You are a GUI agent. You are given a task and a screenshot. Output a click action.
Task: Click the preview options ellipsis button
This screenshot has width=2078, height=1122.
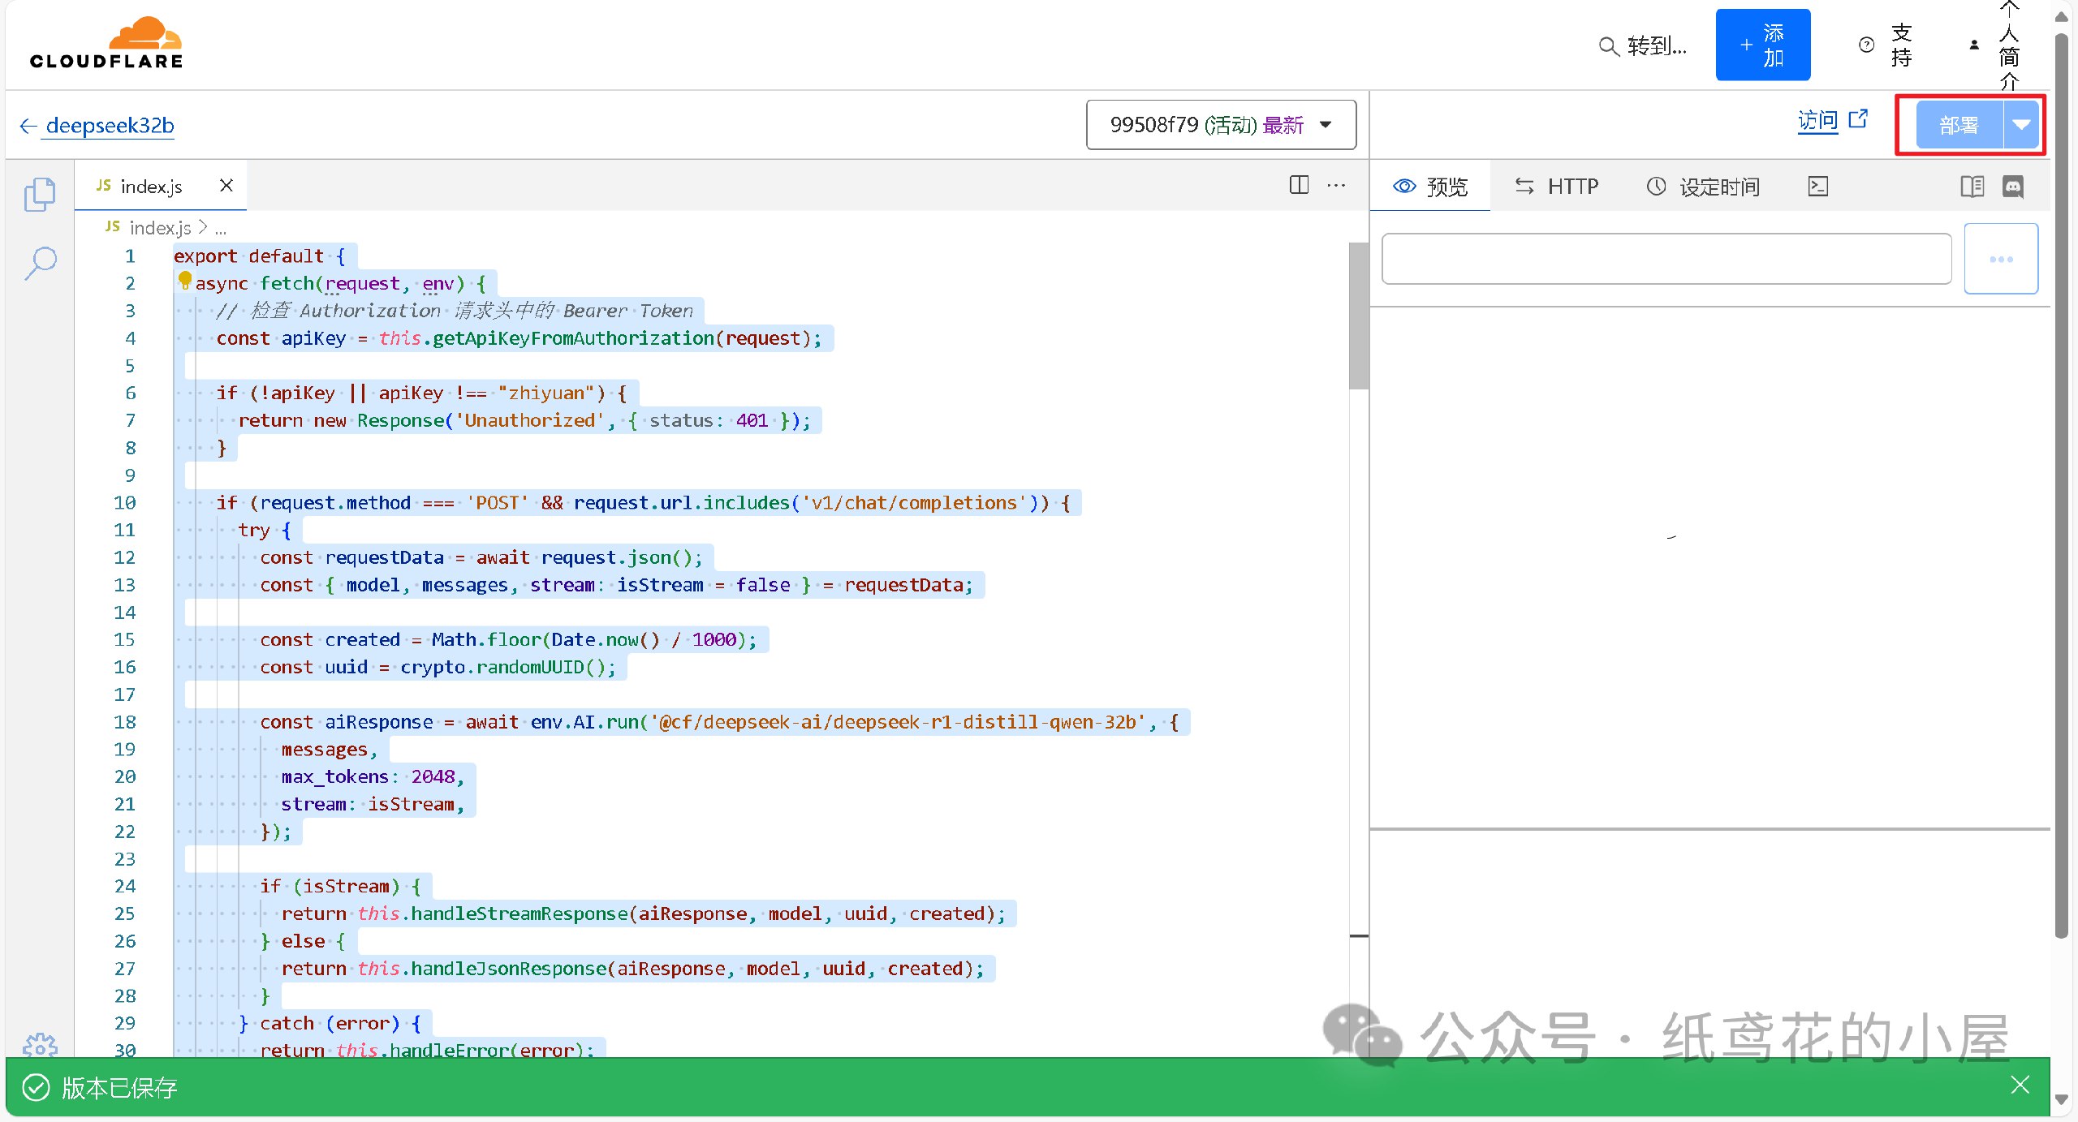click(2001, 259)
